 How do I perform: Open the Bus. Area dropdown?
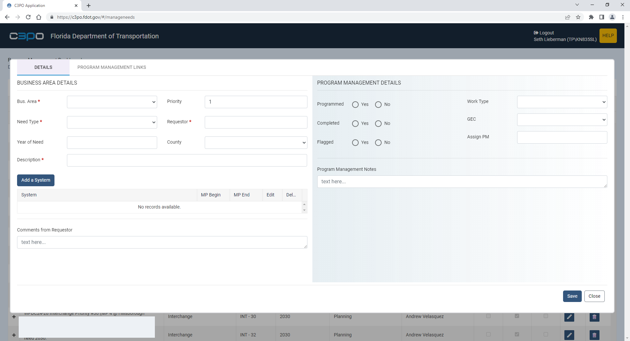point(112,102)
